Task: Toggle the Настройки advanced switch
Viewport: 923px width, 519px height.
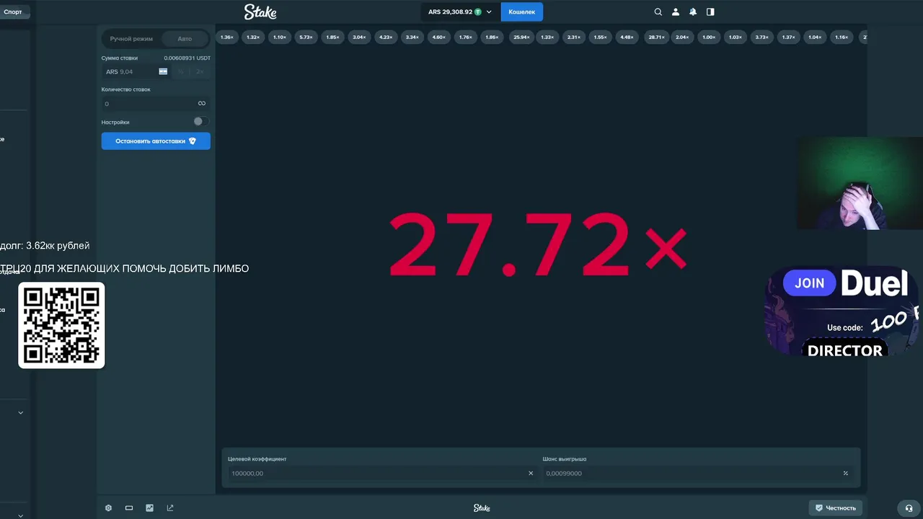Action: point(201,122)
